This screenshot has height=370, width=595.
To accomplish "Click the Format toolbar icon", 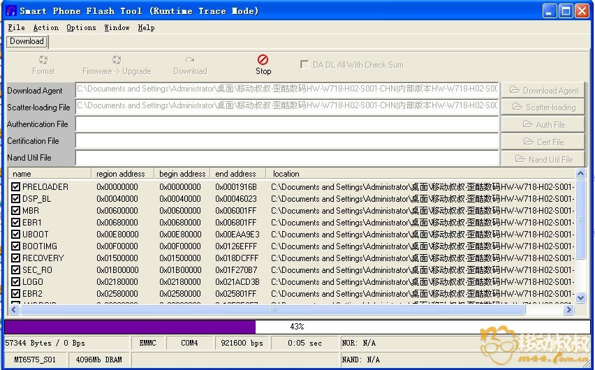I will (43, 60).
